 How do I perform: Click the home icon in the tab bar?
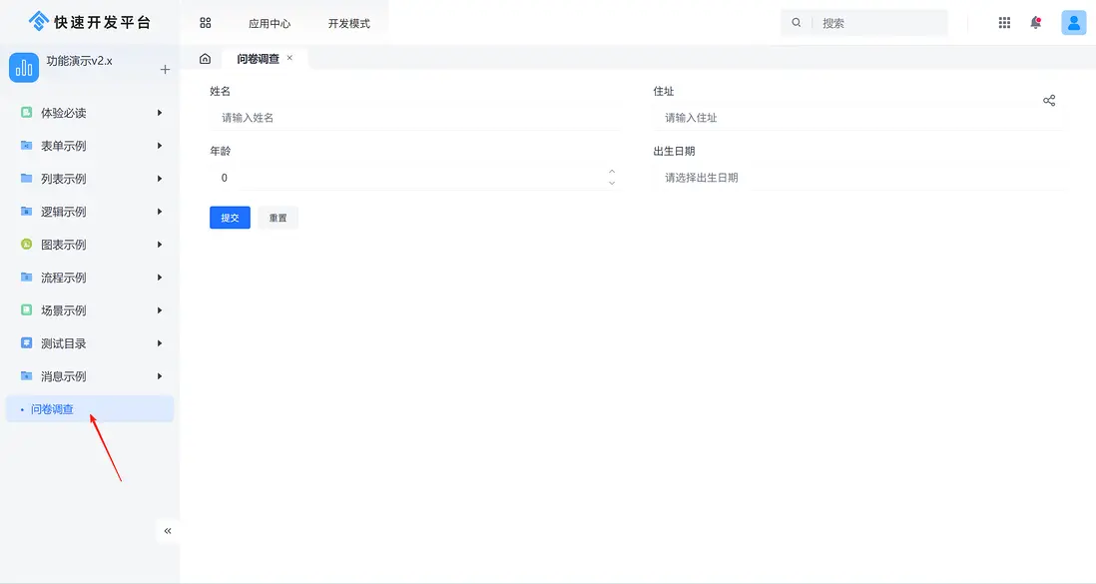click(x=204, y=58)
